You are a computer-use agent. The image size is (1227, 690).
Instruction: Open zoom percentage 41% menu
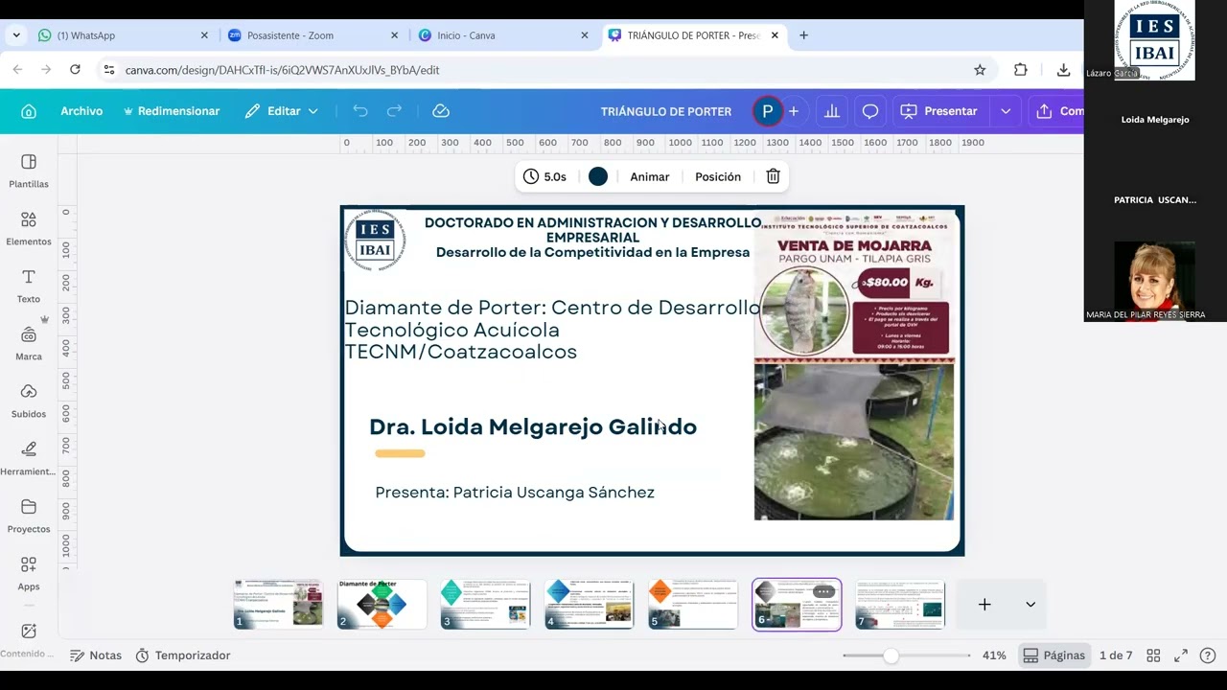[994, 655]
